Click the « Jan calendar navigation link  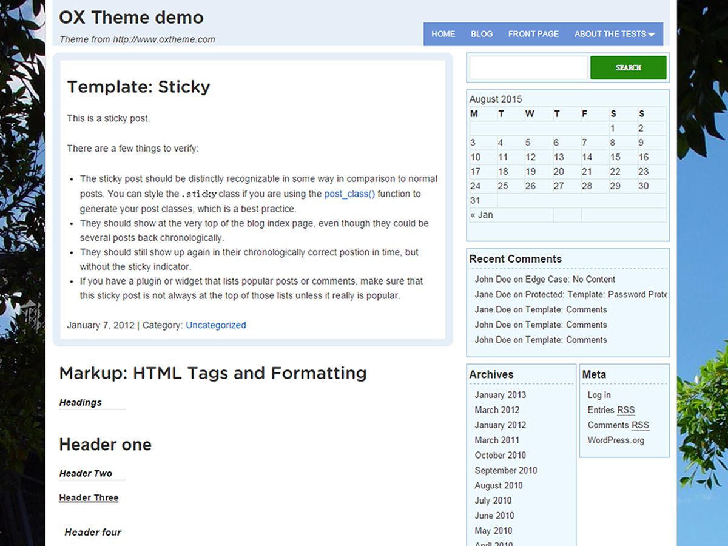point(480,214)
